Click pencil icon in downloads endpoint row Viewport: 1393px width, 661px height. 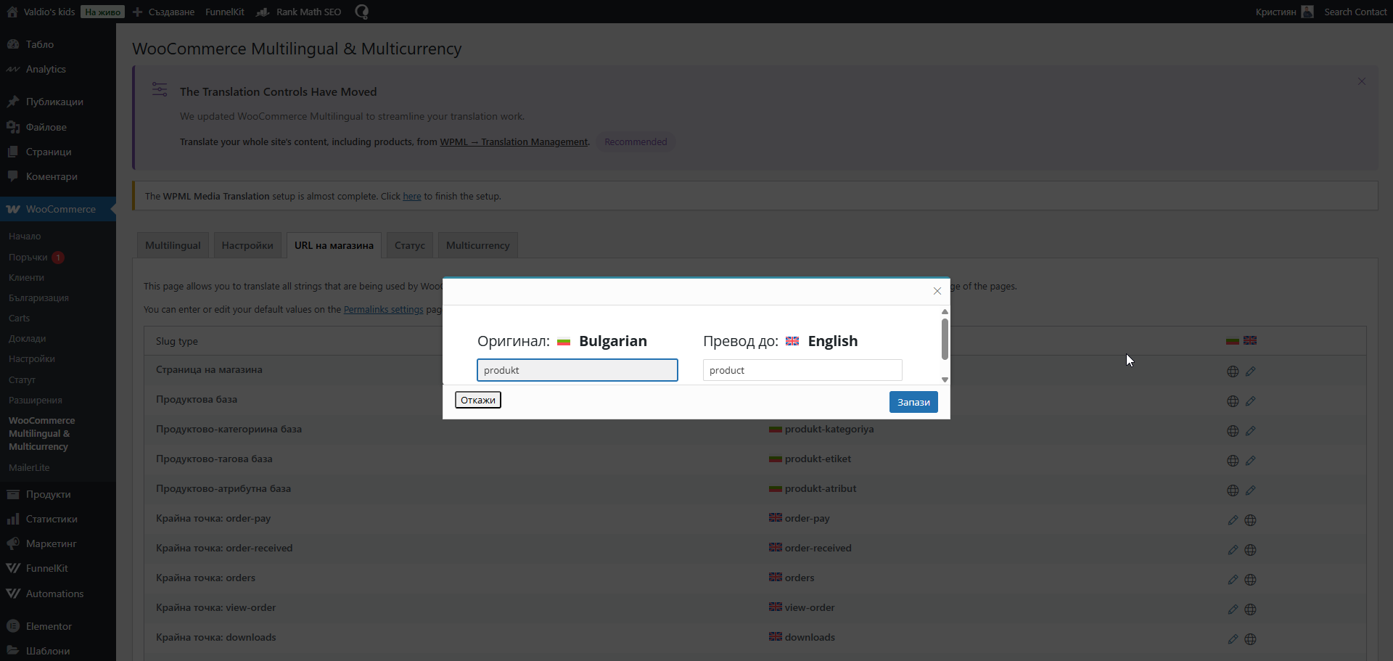pyautogui.click(x=1233, y=639)
